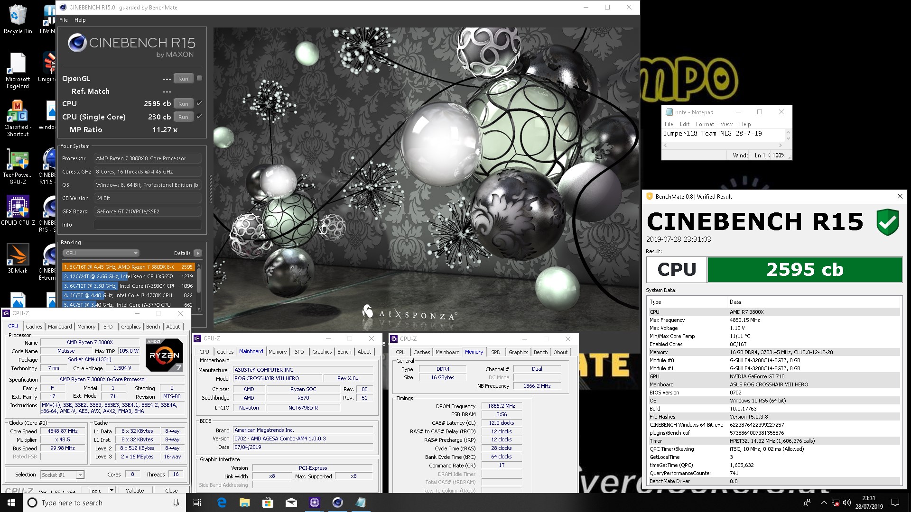
Task: Click Type here to search box
Action: coord(105,503)
